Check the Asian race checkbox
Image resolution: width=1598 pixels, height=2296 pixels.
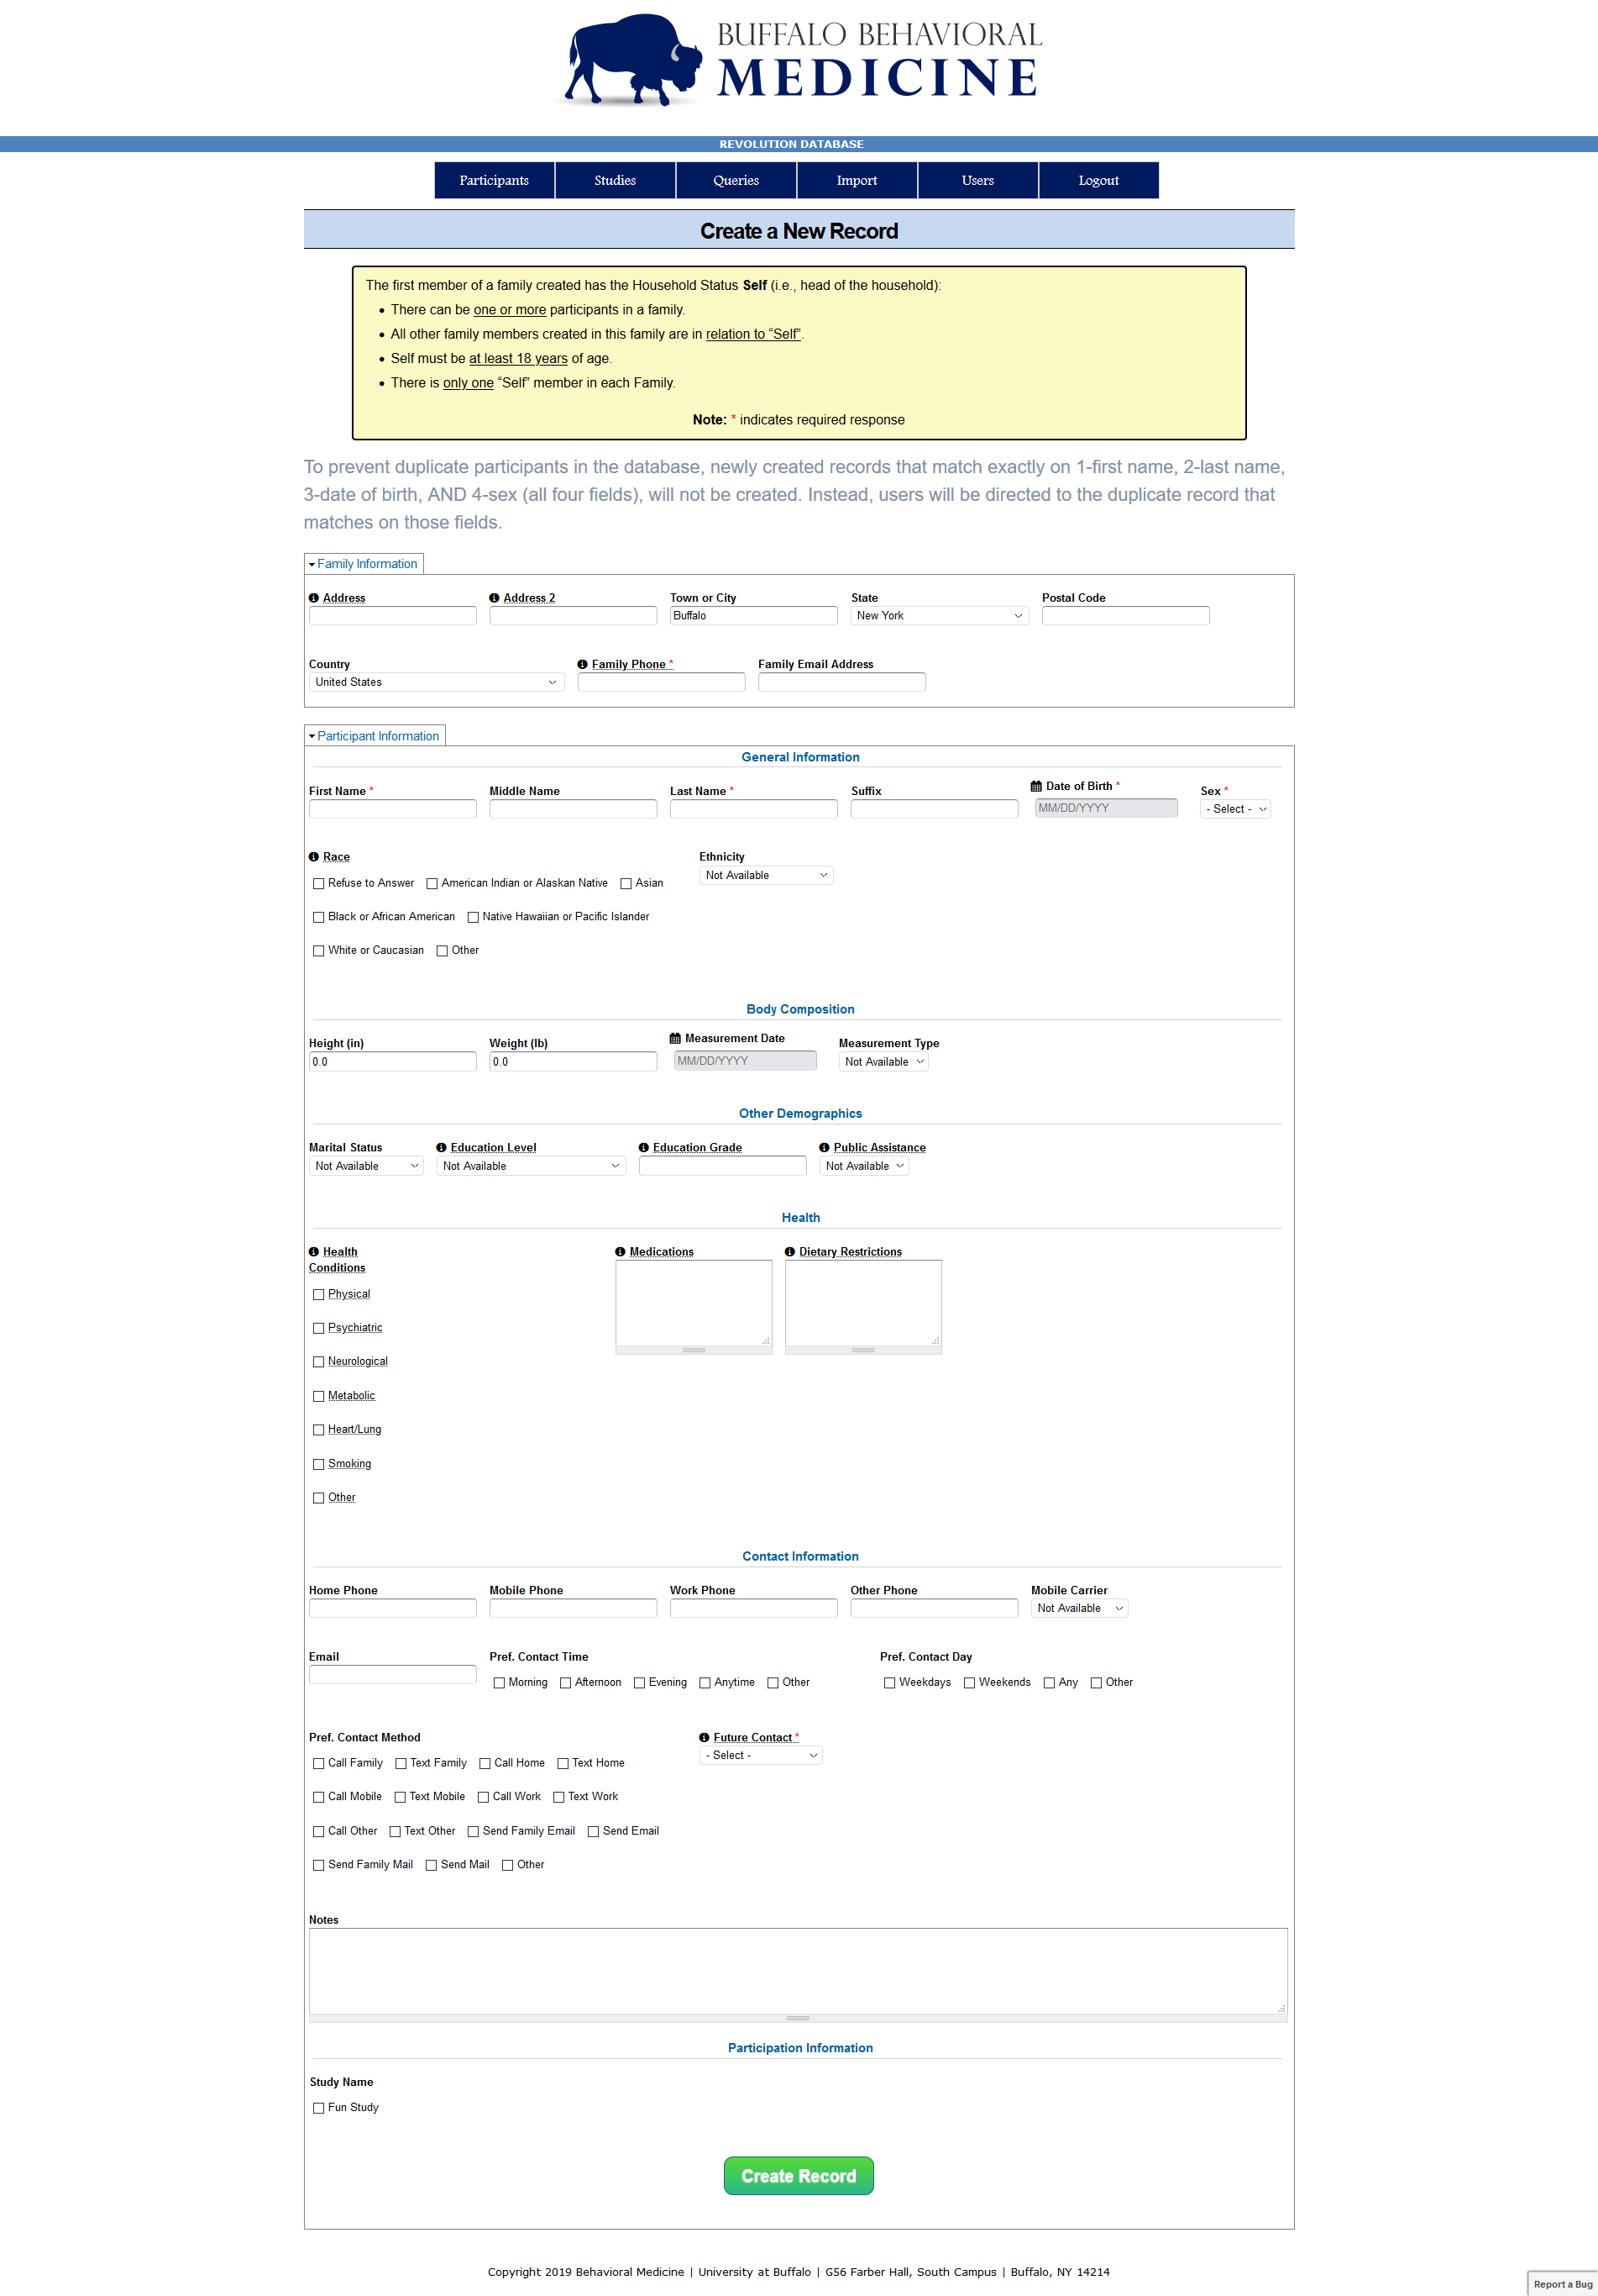pyautogui.click(x=626, y=884)
